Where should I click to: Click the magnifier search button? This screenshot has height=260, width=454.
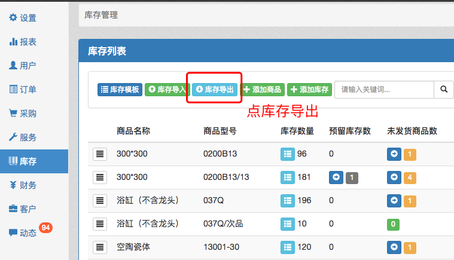[x=444, y=90]
